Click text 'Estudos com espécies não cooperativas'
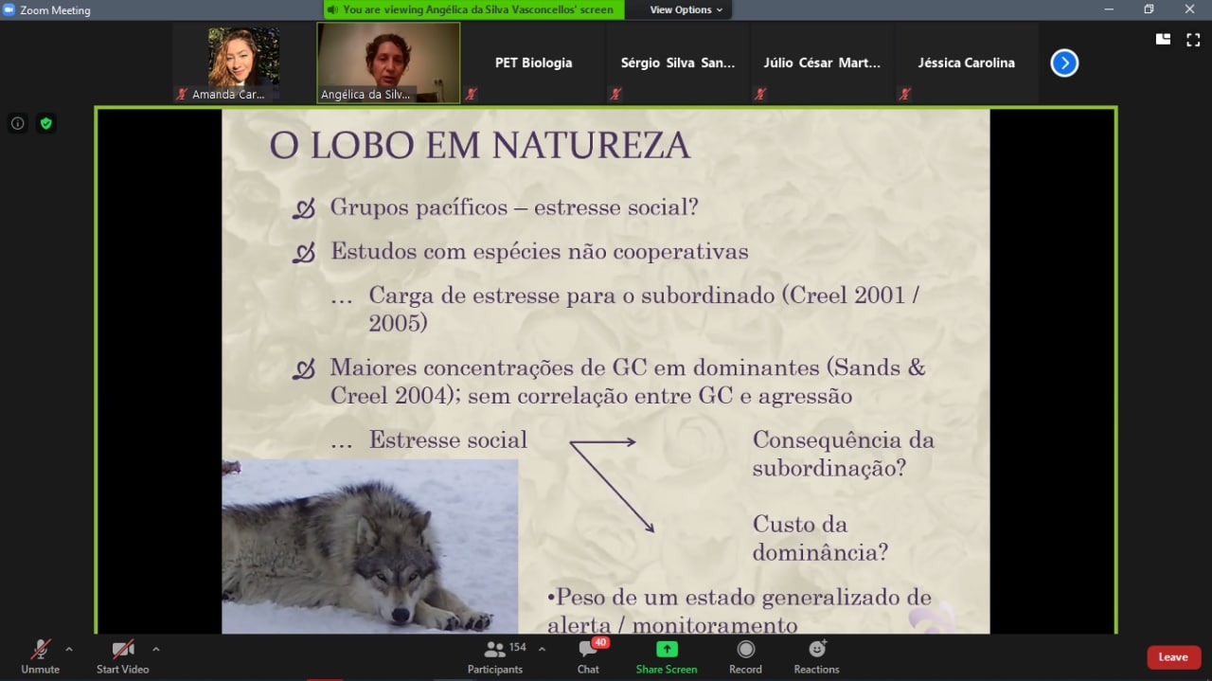This screenshot has height=681, width=1212. (x=540, y=251)
